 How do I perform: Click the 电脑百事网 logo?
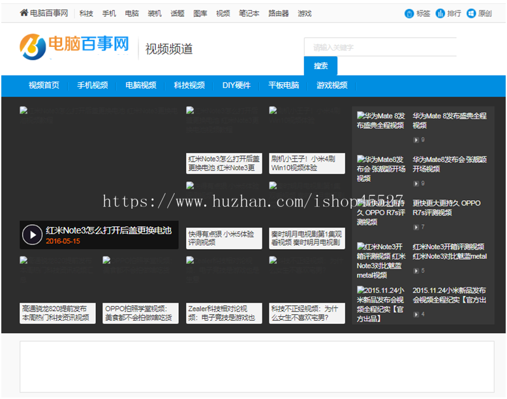[74, 46]
